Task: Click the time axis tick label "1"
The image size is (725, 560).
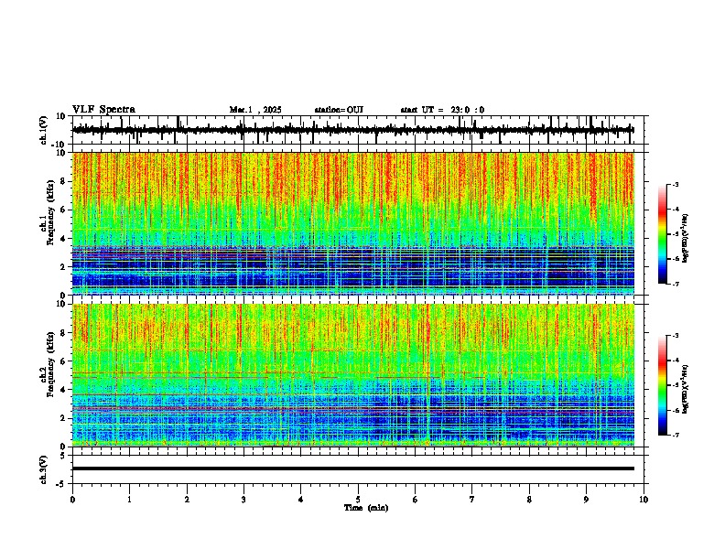Action: pyautogui.click(x=129, y=500)
